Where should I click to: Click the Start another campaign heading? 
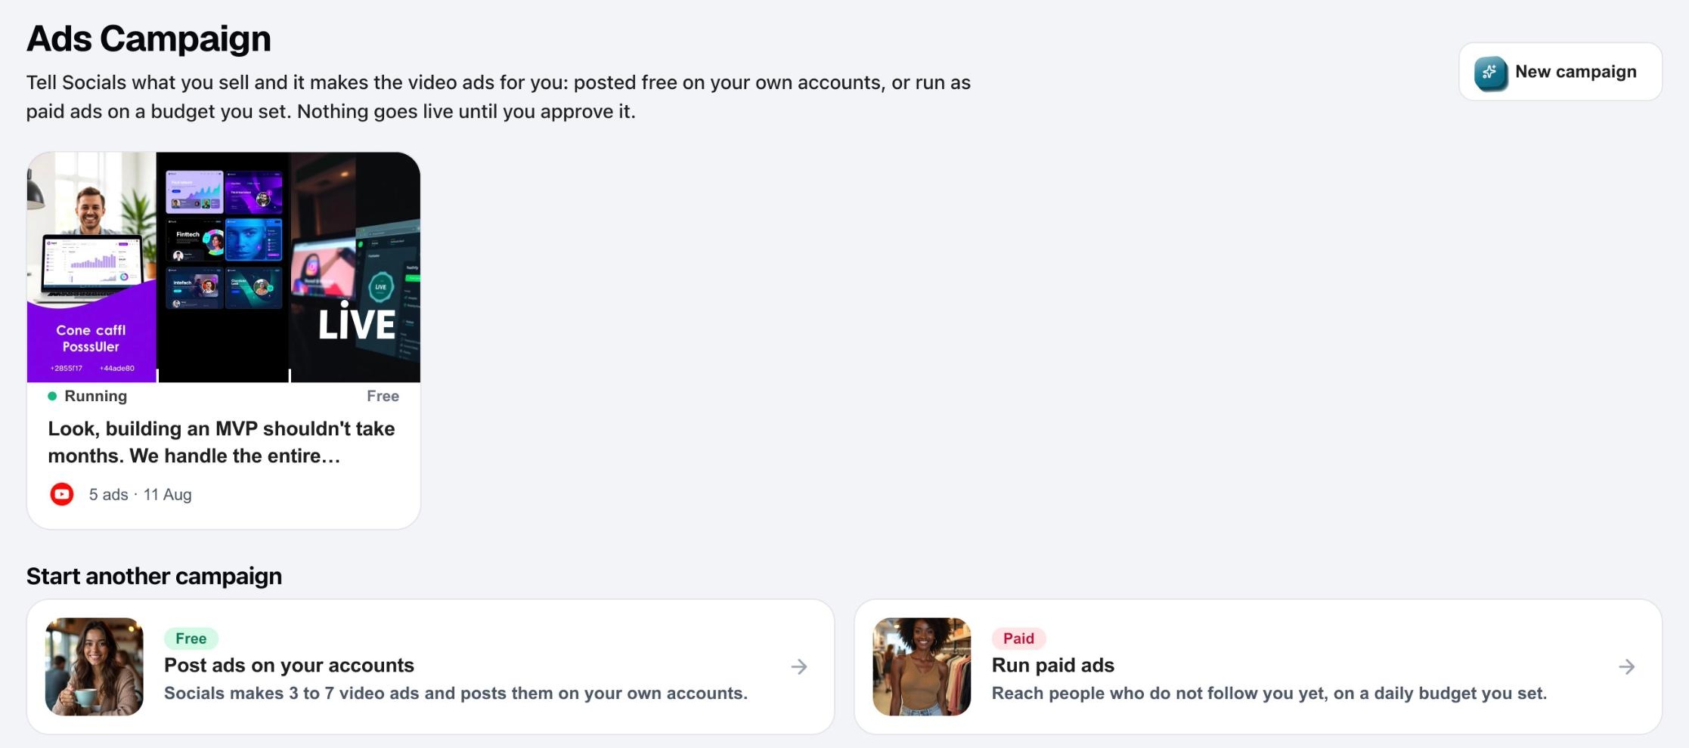click(154, 576)
